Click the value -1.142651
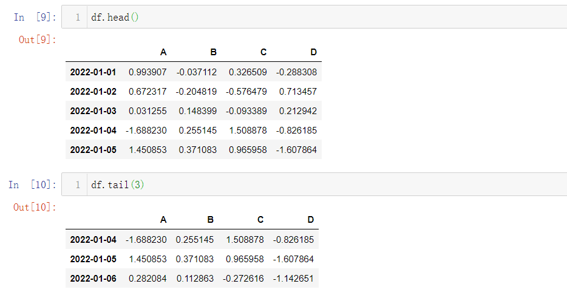The height and width of the screenshot is (295, 567). tap(294, 279)
